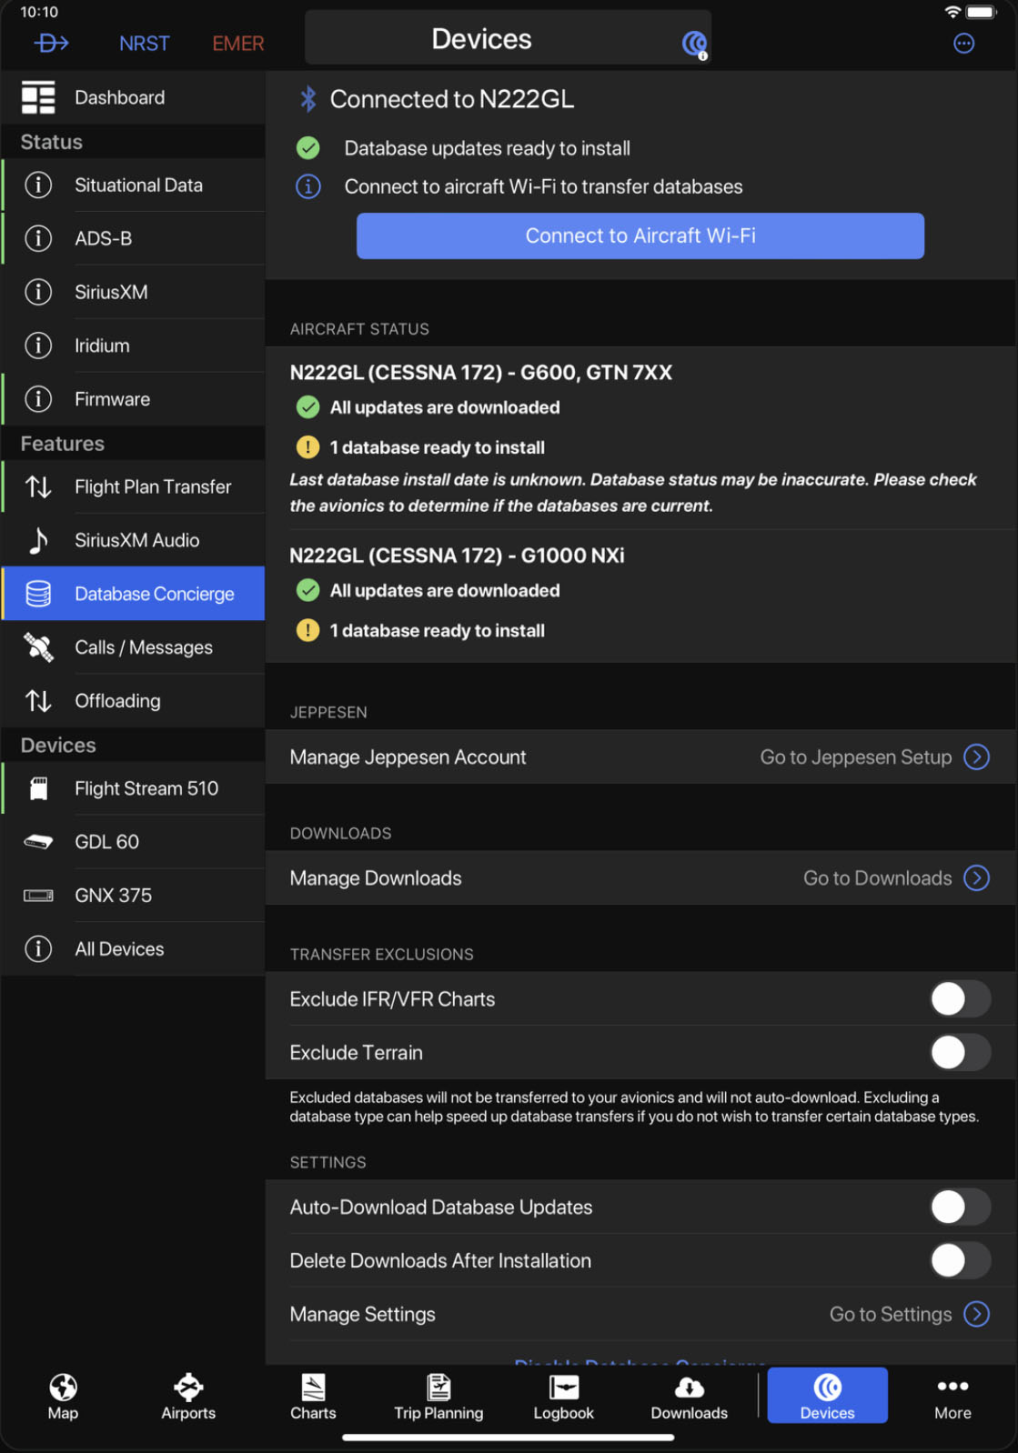Toggle Exclude Terrain switch
Image resolution: width=1018 pixels, height=1453 pixels.
pos(960,1053)
